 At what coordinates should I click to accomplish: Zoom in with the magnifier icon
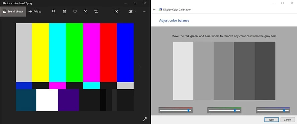54,12
